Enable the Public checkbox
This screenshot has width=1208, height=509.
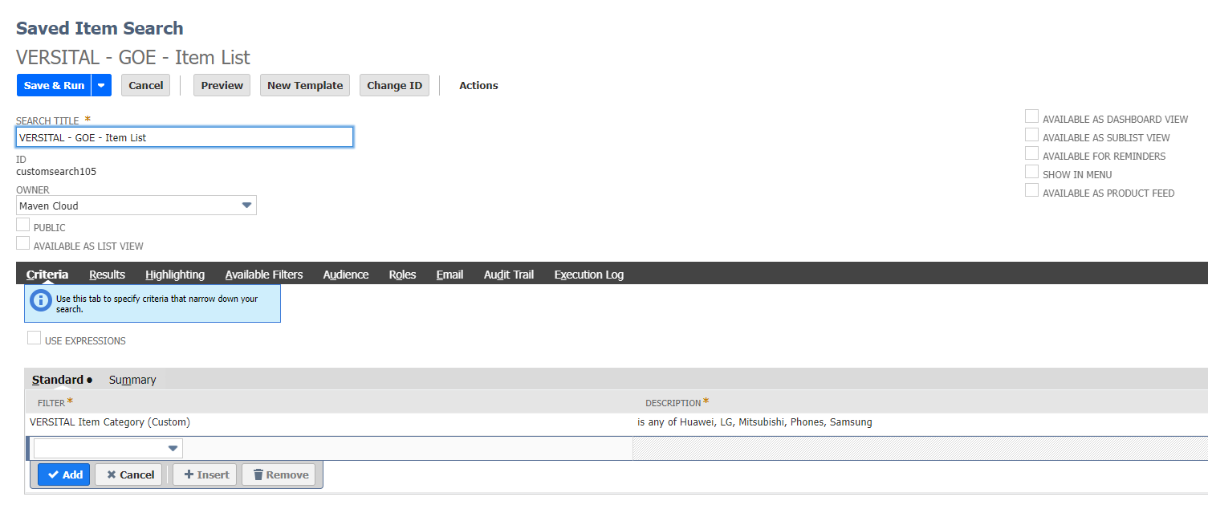23,226
